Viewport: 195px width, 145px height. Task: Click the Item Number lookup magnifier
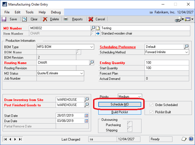[93, 33]
